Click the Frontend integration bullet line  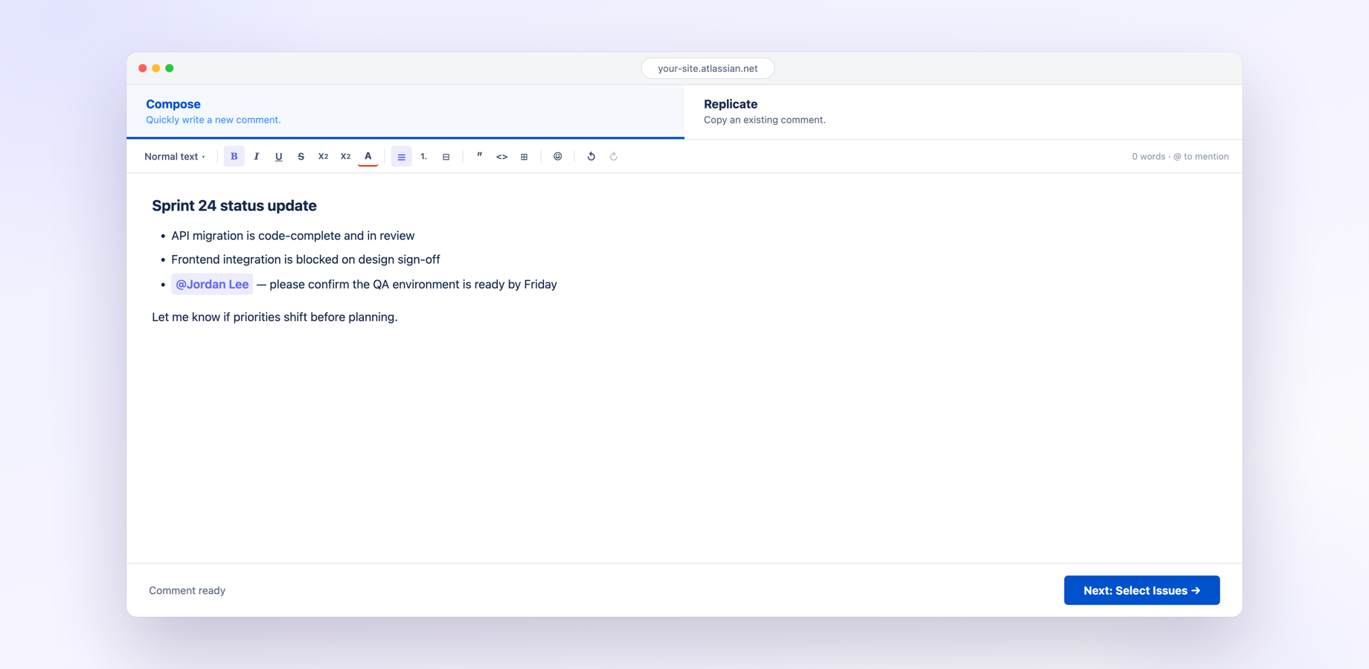point(305,259)
